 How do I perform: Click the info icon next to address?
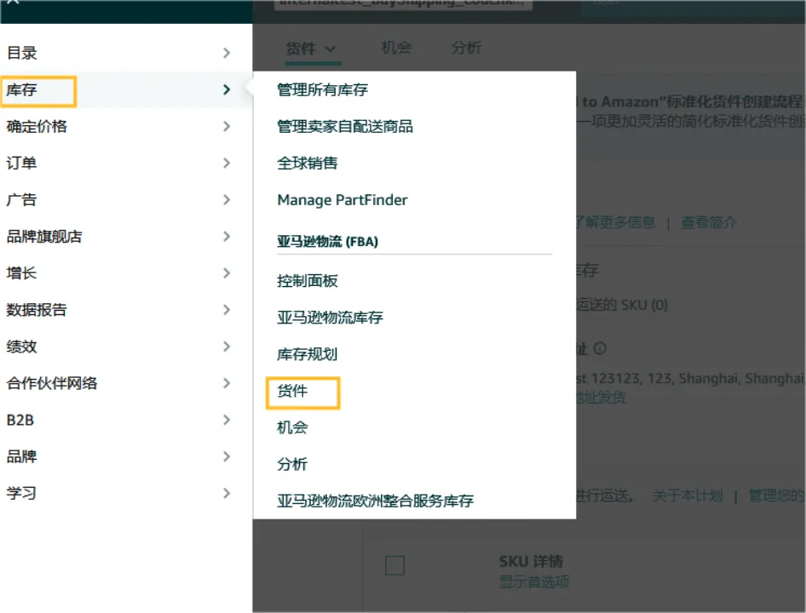click(x=600, y=348)
